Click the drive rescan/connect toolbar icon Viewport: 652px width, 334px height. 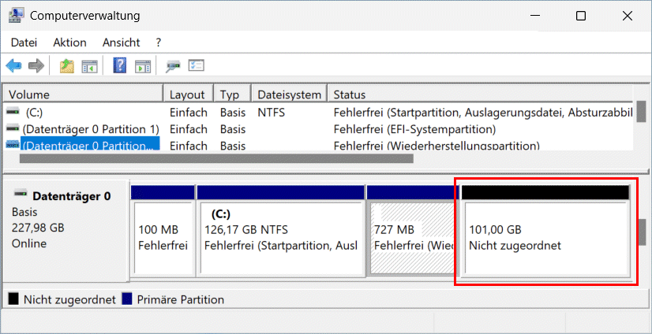tap(173, 66)
